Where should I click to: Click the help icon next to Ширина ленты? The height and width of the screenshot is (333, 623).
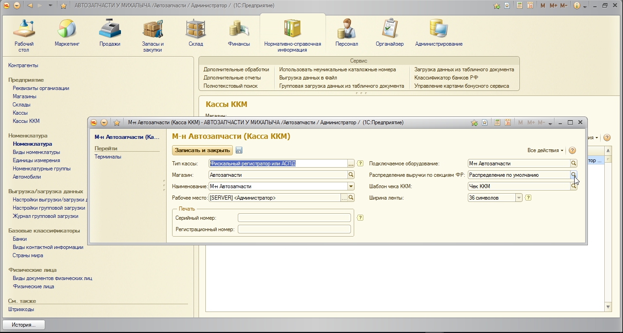[528, 198]
